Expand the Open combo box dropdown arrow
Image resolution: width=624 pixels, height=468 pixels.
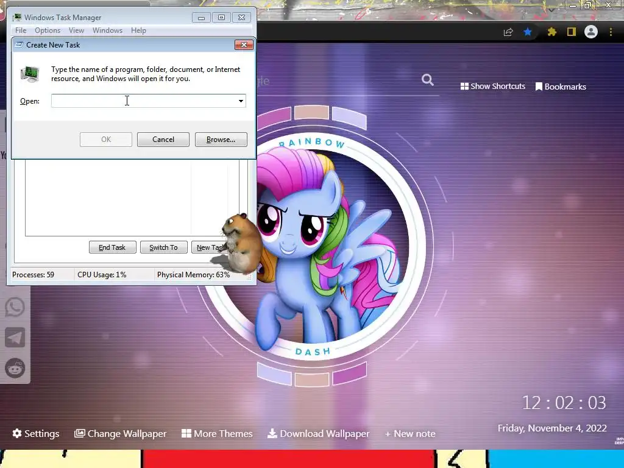click(241, 101)
